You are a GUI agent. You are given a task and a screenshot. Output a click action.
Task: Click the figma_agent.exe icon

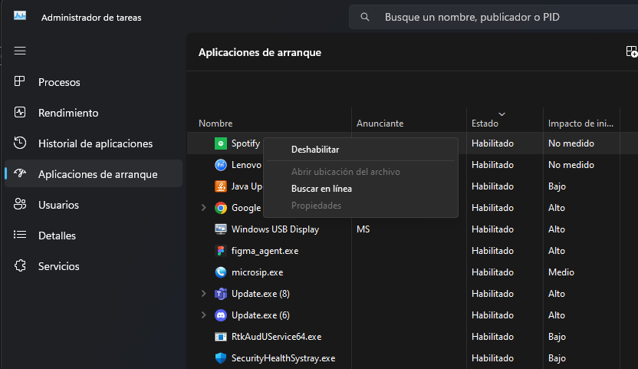pyautogui.click(x=221, y=251)
